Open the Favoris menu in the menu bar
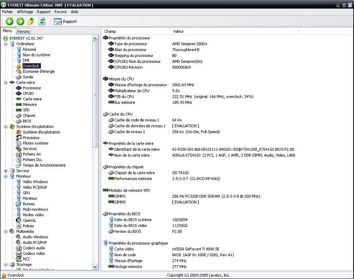The width and height of the screenshot is (354, 279). click(60, 12)
